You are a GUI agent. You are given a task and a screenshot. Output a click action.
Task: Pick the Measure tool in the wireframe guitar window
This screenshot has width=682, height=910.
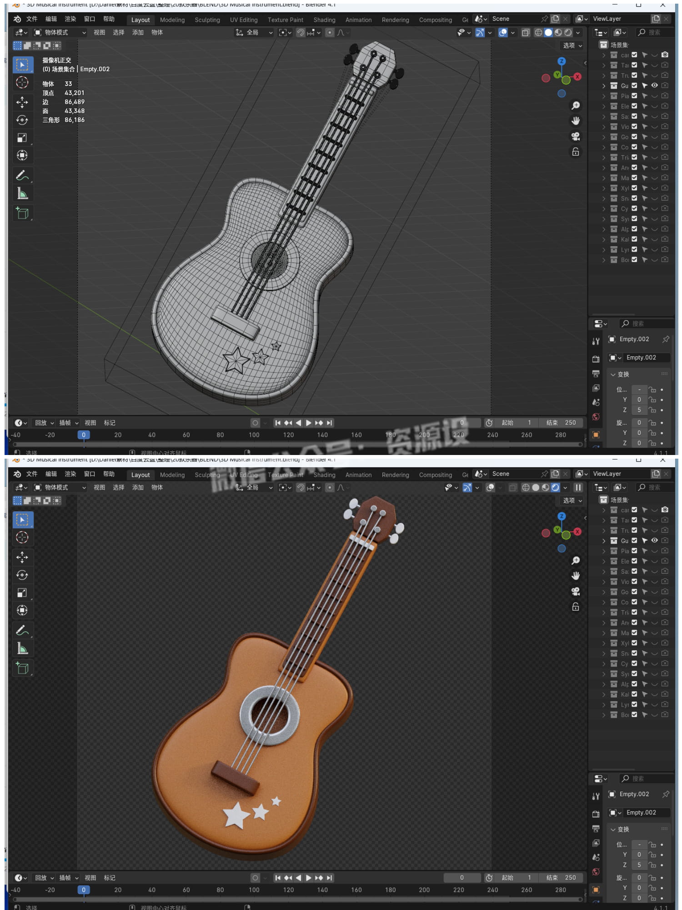(22, 194)
